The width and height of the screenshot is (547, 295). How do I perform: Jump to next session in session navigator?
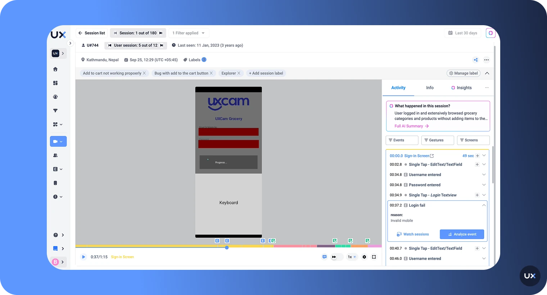coord(161,33)
